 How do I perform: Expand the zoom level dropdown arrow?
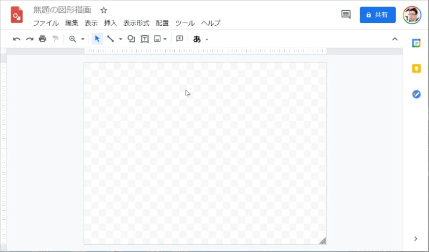click(x=83, y=39)
